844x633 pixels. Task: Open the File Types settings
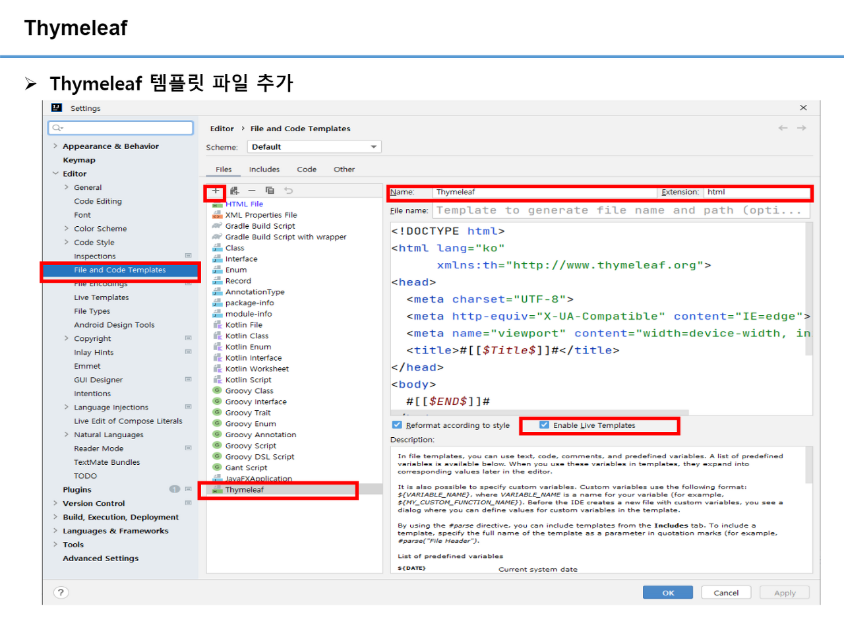(92, 311)
